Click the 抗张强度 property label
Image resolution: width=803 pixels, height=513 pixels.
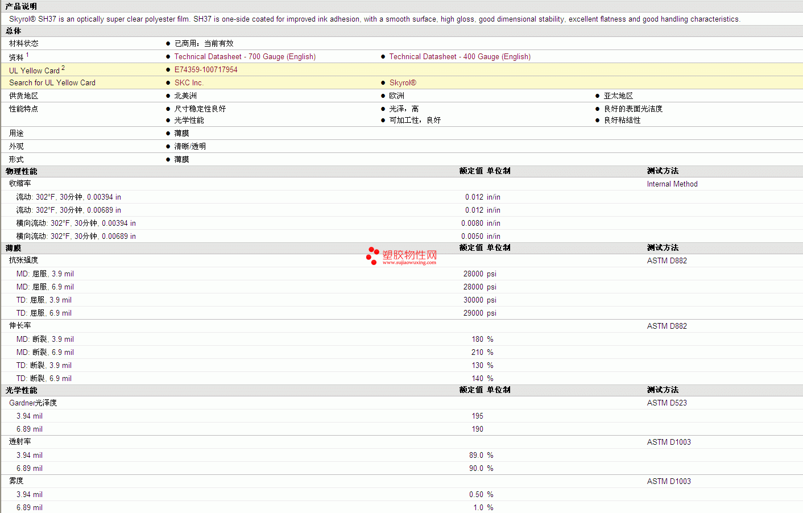click(24, 260)
